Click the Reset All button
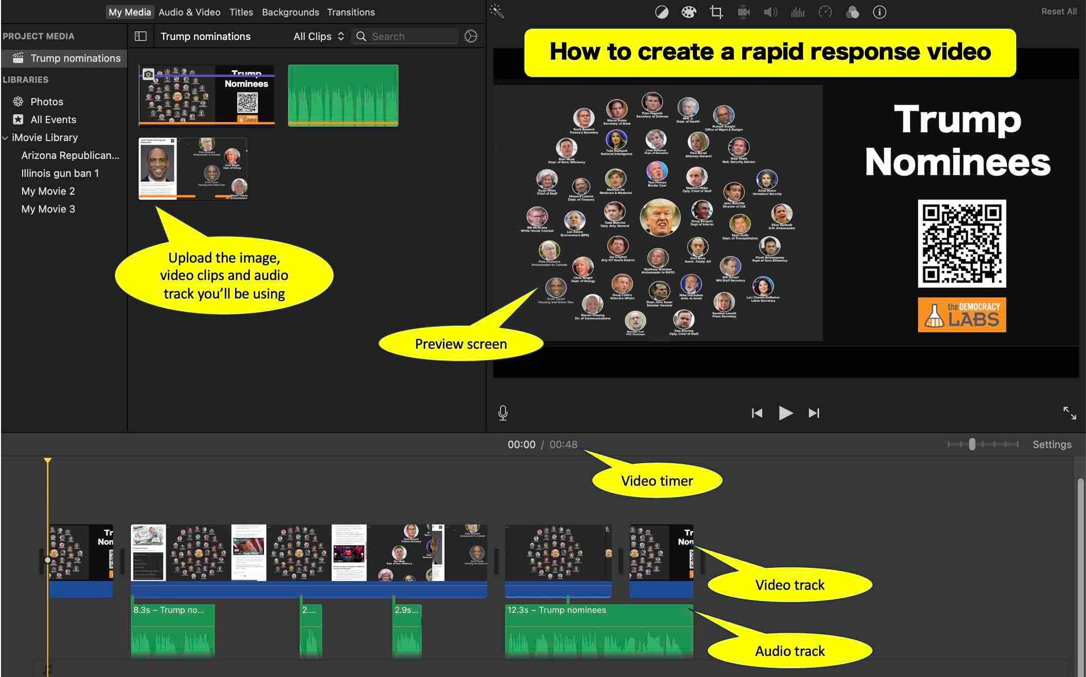 click(1059, 11)
